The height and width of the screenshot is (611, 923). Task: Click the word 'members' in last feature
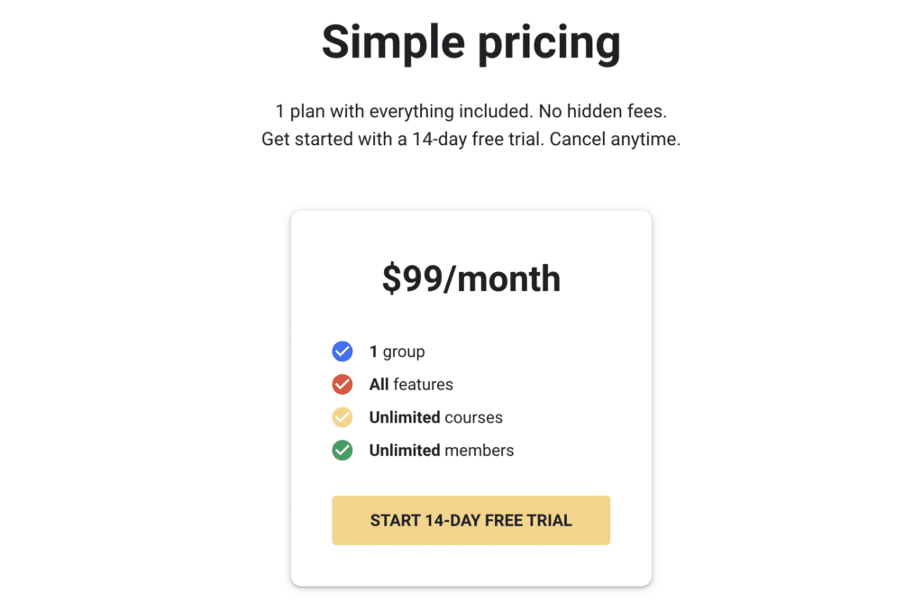480,451
